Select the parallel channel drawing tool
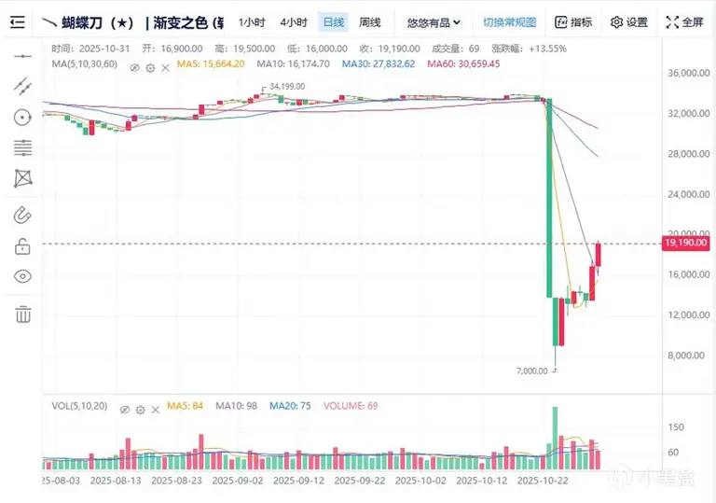 [x=22, y=86]
